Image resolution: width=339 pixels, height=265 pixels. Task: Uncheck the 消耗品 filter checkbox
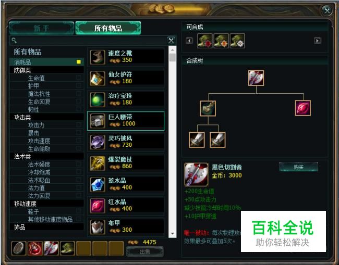pyautogui.click(x=79, y=62)
